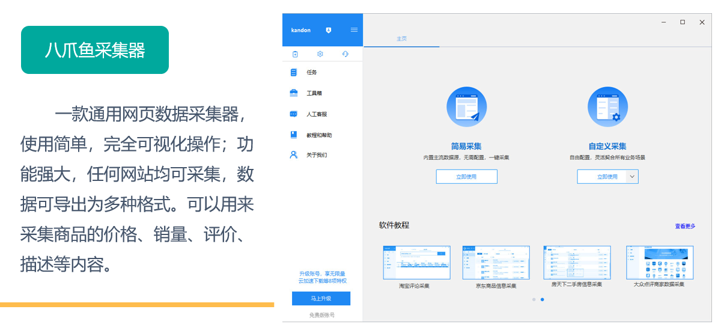This screenshot has height=327, width=715.
Task: Open the 淘宝评论采集 tutorial thumbnail
Action: tap(416, 263)
